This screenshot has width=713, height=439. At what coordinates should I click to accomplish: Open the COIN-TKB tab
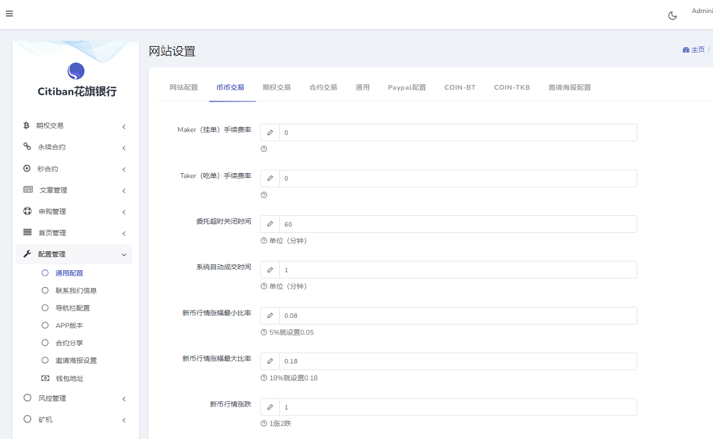pos(512,87)
